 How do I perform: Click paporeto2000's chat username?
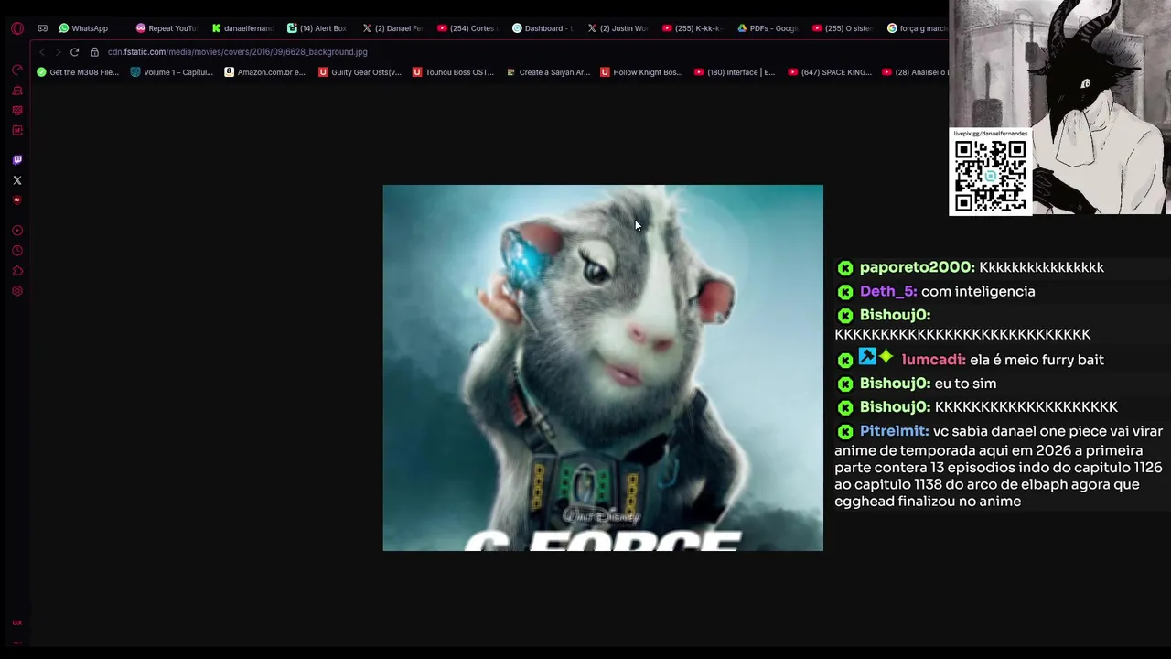[917, 267]
